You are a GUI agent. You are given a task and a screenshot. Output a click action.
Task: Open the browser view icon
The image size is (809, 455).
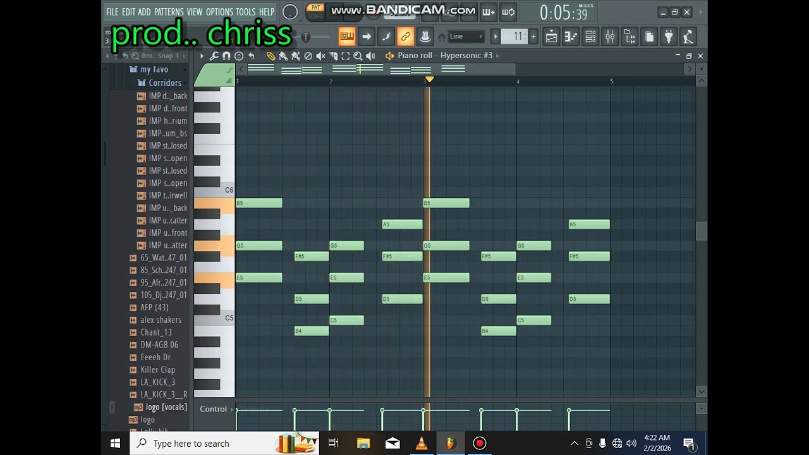point(630,37)
